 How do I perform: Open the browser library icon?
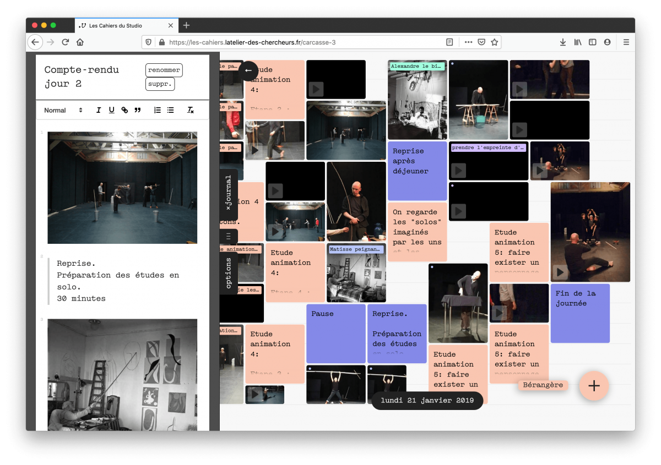click(x=578, y=42)
